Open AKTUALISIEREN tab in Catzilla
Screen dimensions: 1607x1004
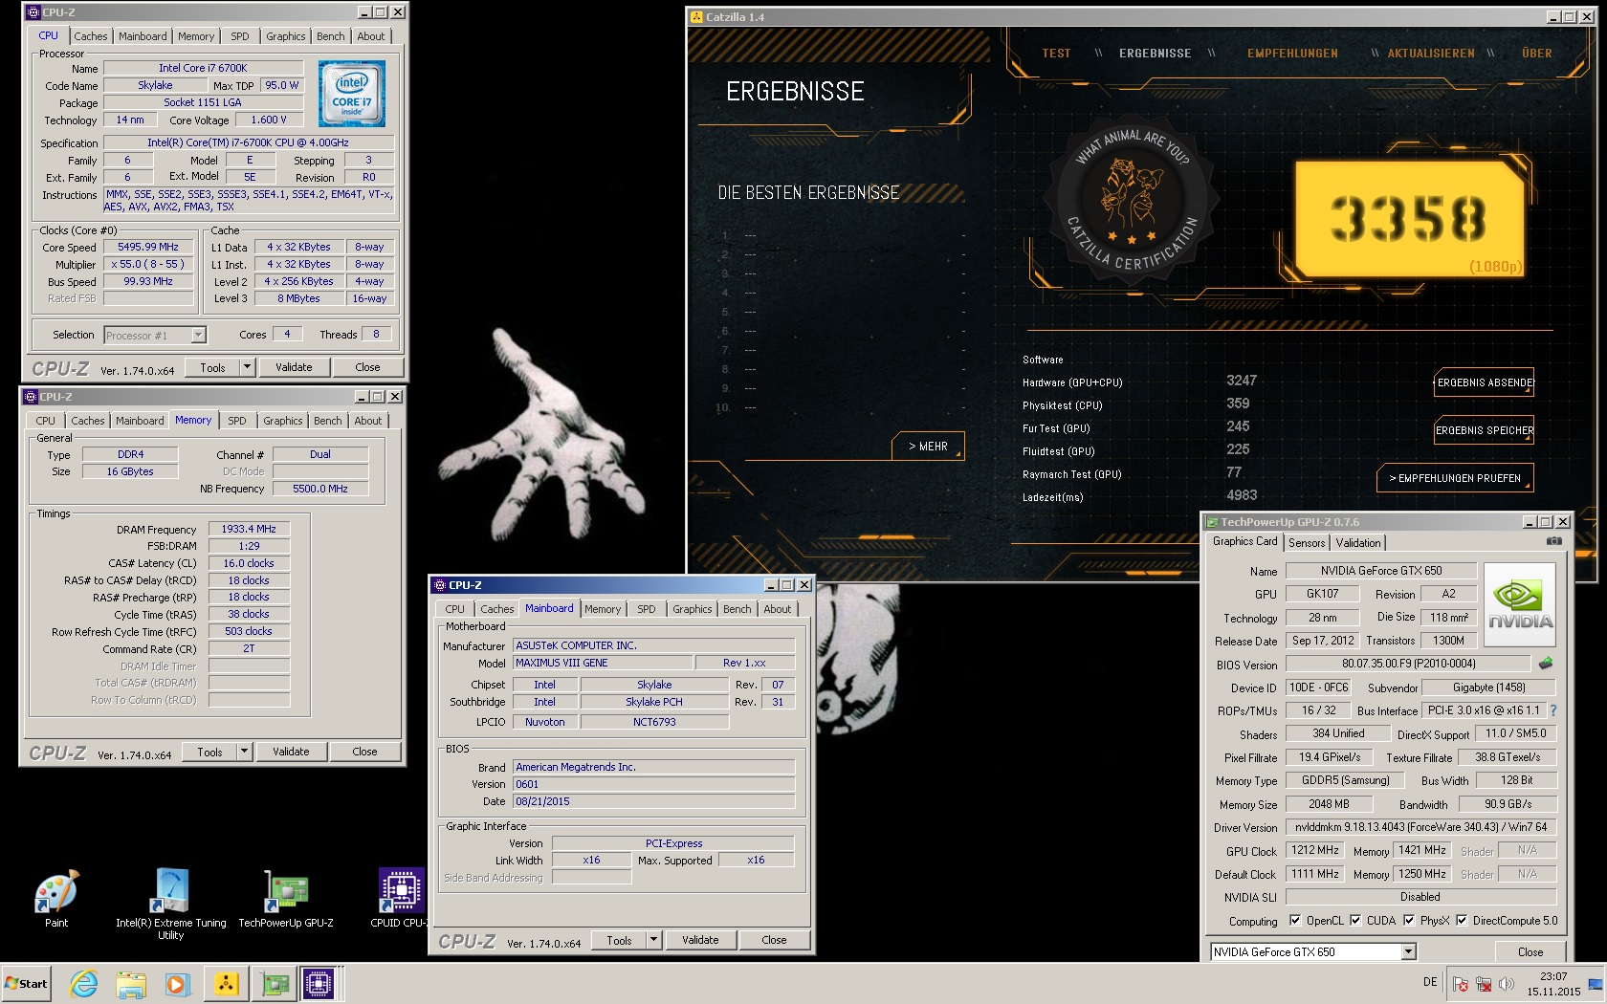point(1431,54)
